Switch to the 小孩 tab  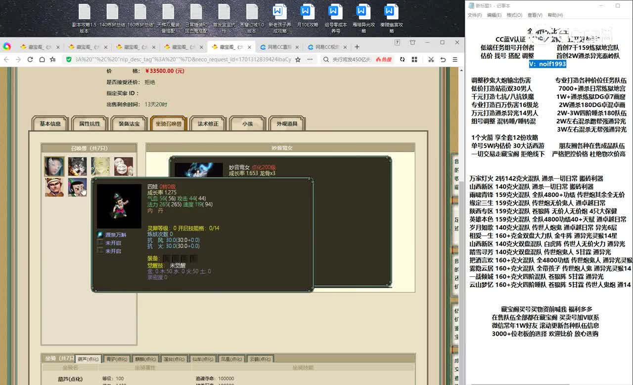(247, 124)
